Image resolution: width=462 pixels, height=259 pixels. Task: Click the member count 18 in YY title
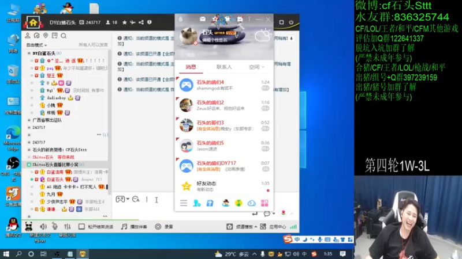(111, 22)
